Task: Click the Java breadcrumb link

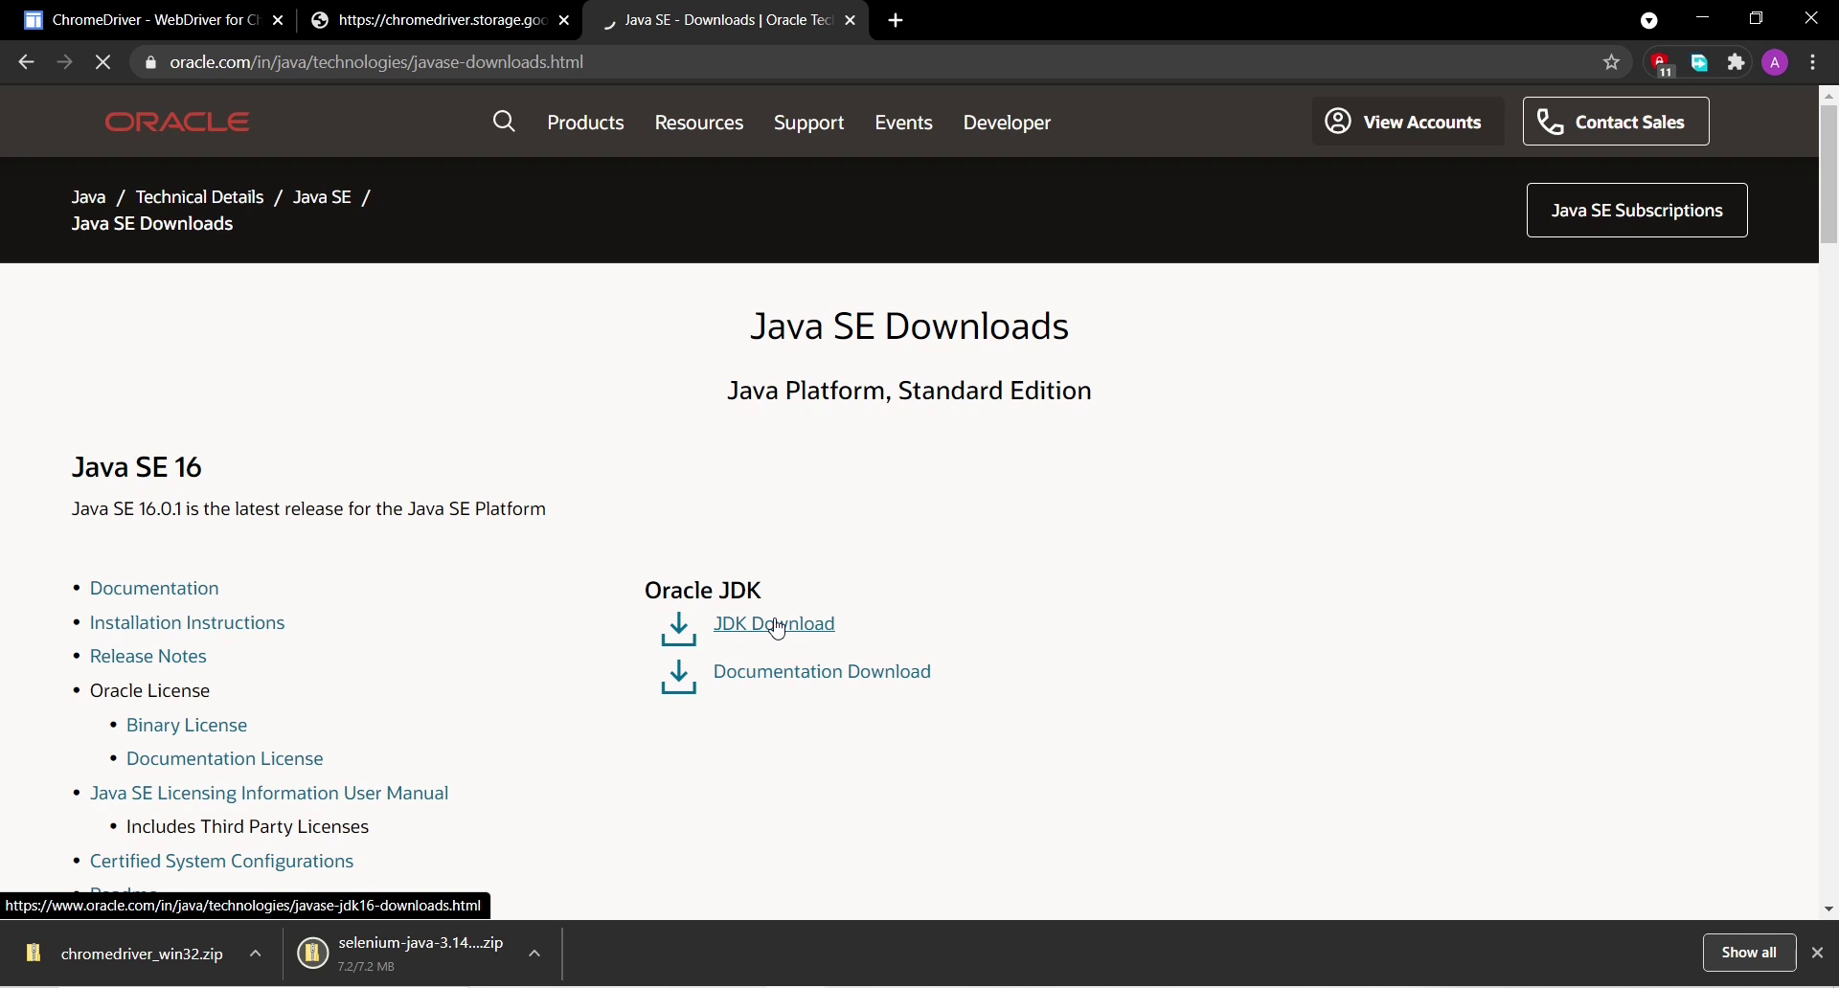Action: (89, 198)
